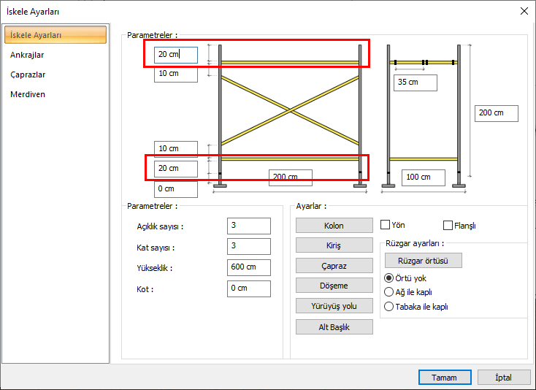Image resolution: width=536 pixels, height=390 pixels.
Task: Click the 100 cm depth field in side view
Action: pos(424,177)
